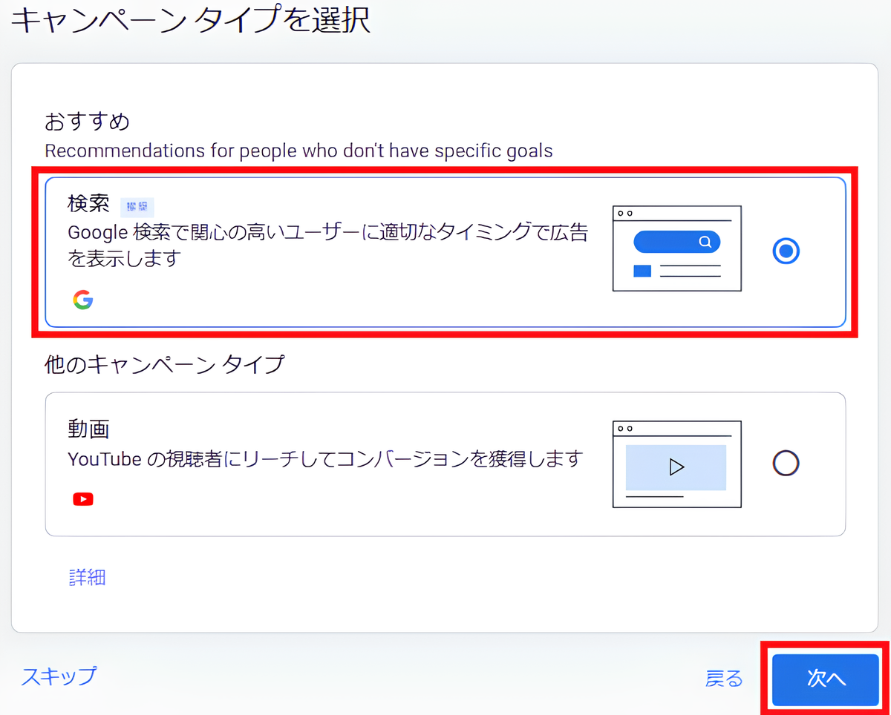Click the YouTube の視聴者 description text

click(324, 459)
